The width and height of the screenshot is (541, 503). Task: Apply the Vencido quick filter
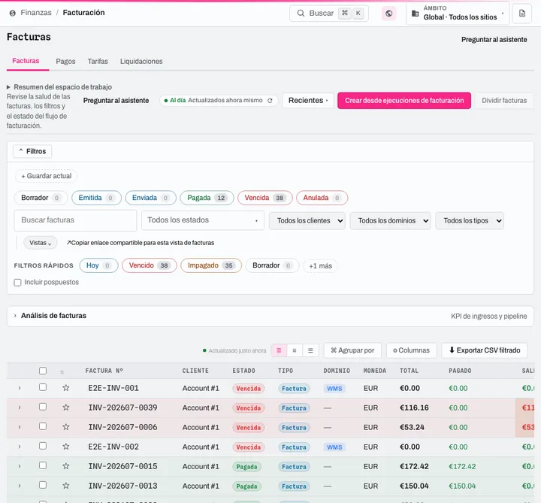coord(150,265)
